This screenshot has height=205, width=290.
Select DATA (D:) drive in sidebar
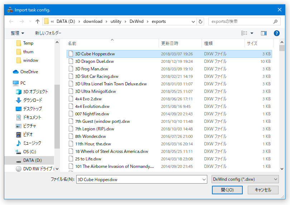coord(29,160)
